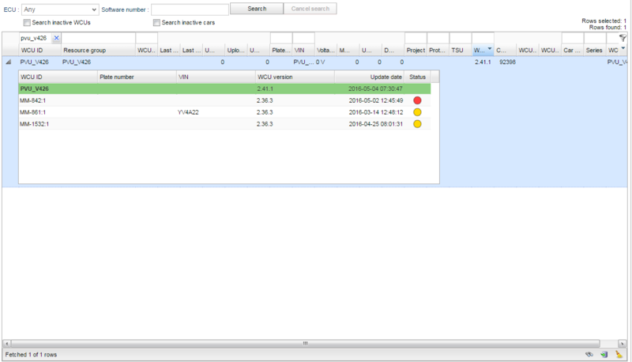This screenshot has height=362, width=632.
Task: Click the Search button
Action: tap(257, 9)
